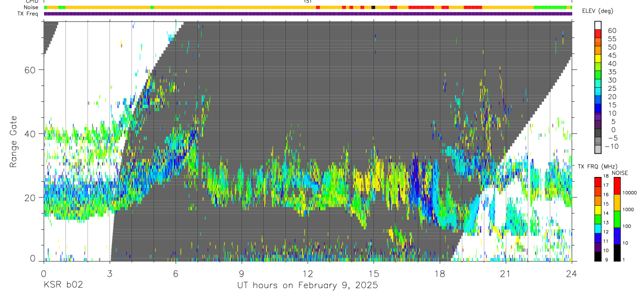Click 'UT hours on February 9, 2025' label
Image resolution: width=643 pixels, height=296 pixels.
[307, 286]
